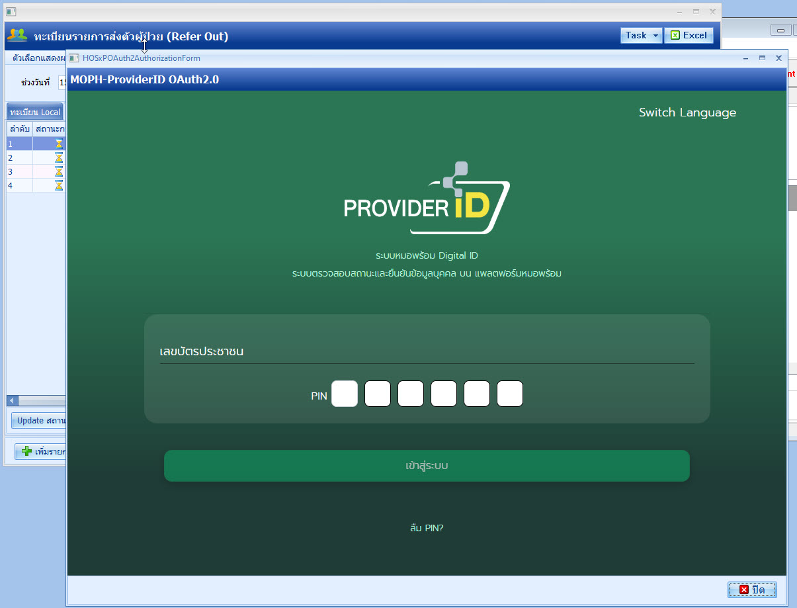
Task: Click the Provider ID logo
Action: (427, 198)
